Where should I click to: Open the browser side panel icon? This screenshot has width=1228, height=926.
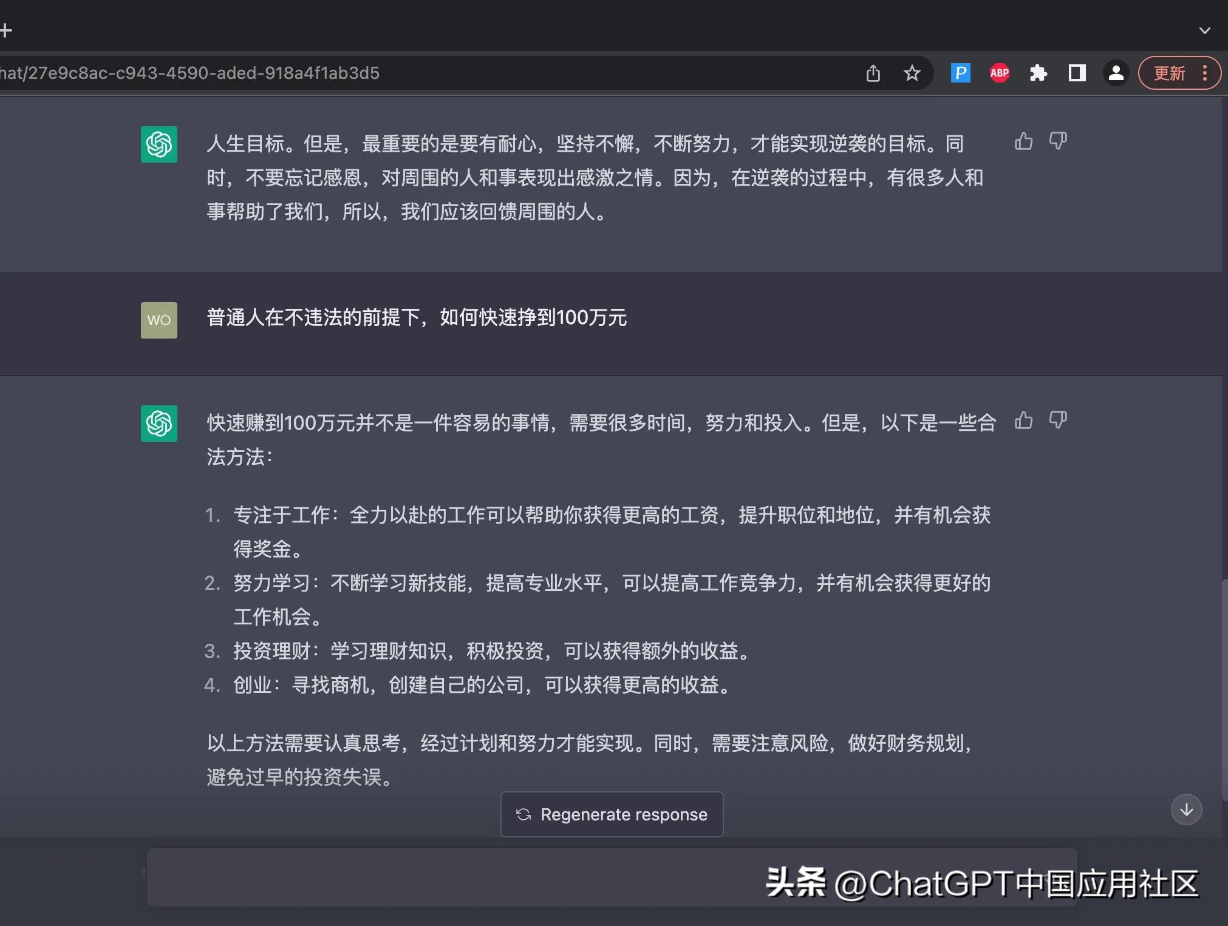point(1077,73)
